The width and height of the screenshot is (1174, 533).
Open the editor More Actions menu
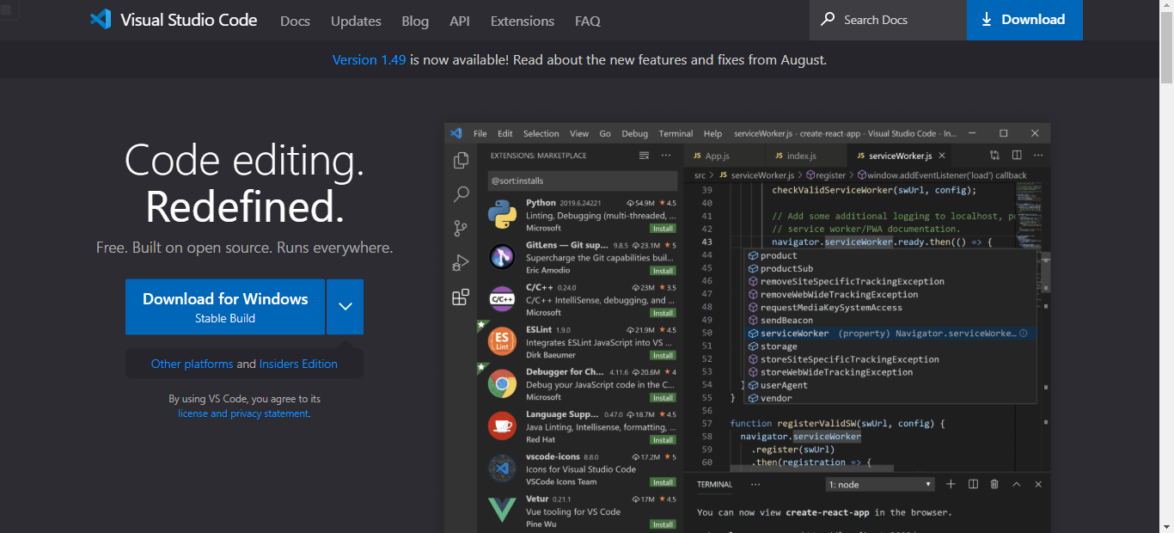[x=1037, y=155]
